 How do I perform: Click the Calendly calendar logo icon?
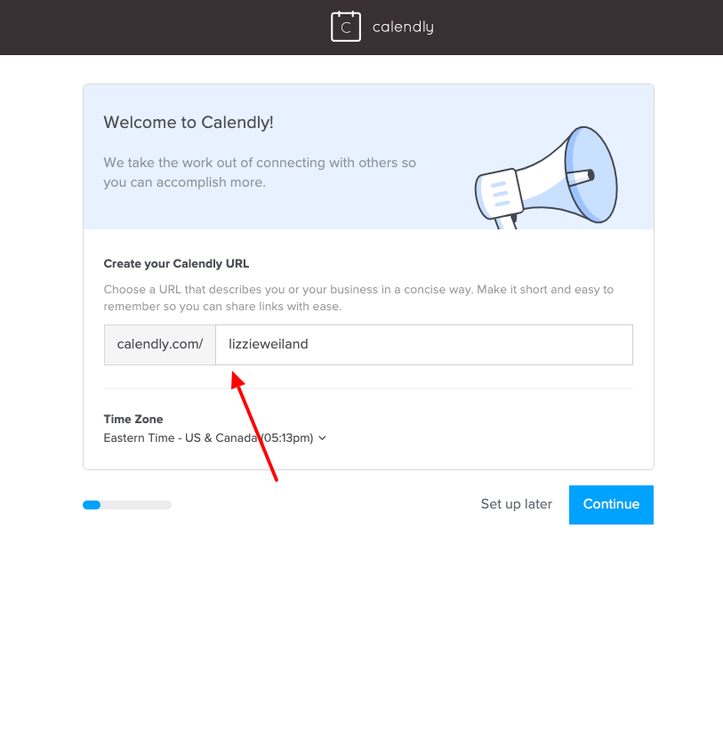pyautogui.click(x=346, y=26)
